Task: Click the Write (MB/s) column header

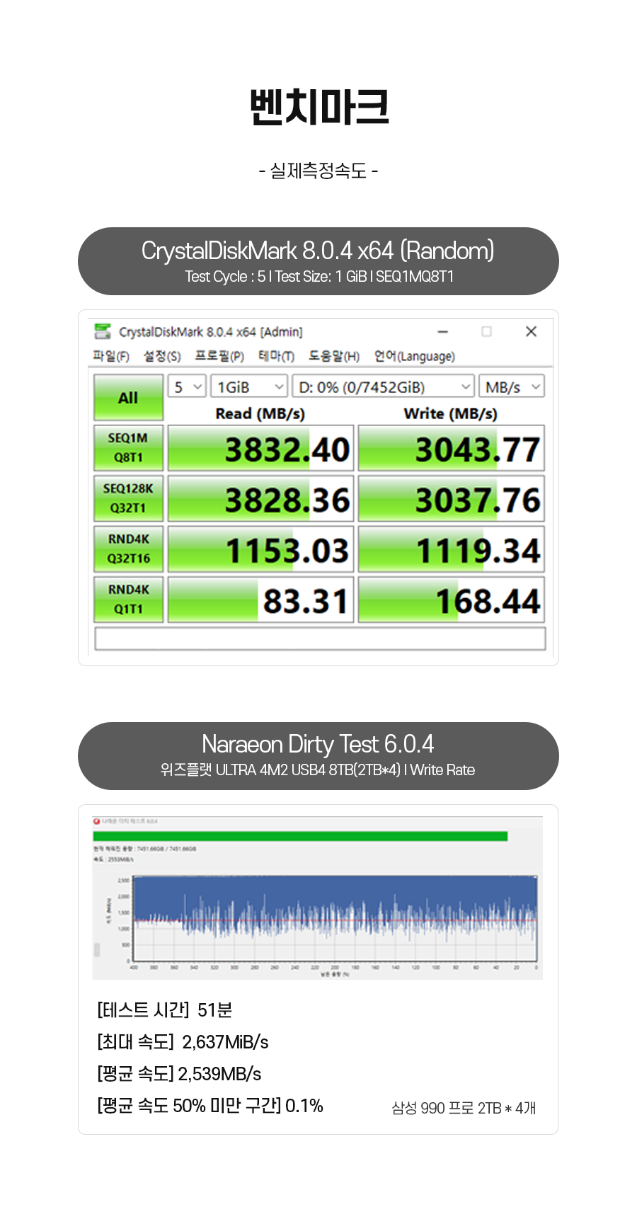Action: point(451,413)
